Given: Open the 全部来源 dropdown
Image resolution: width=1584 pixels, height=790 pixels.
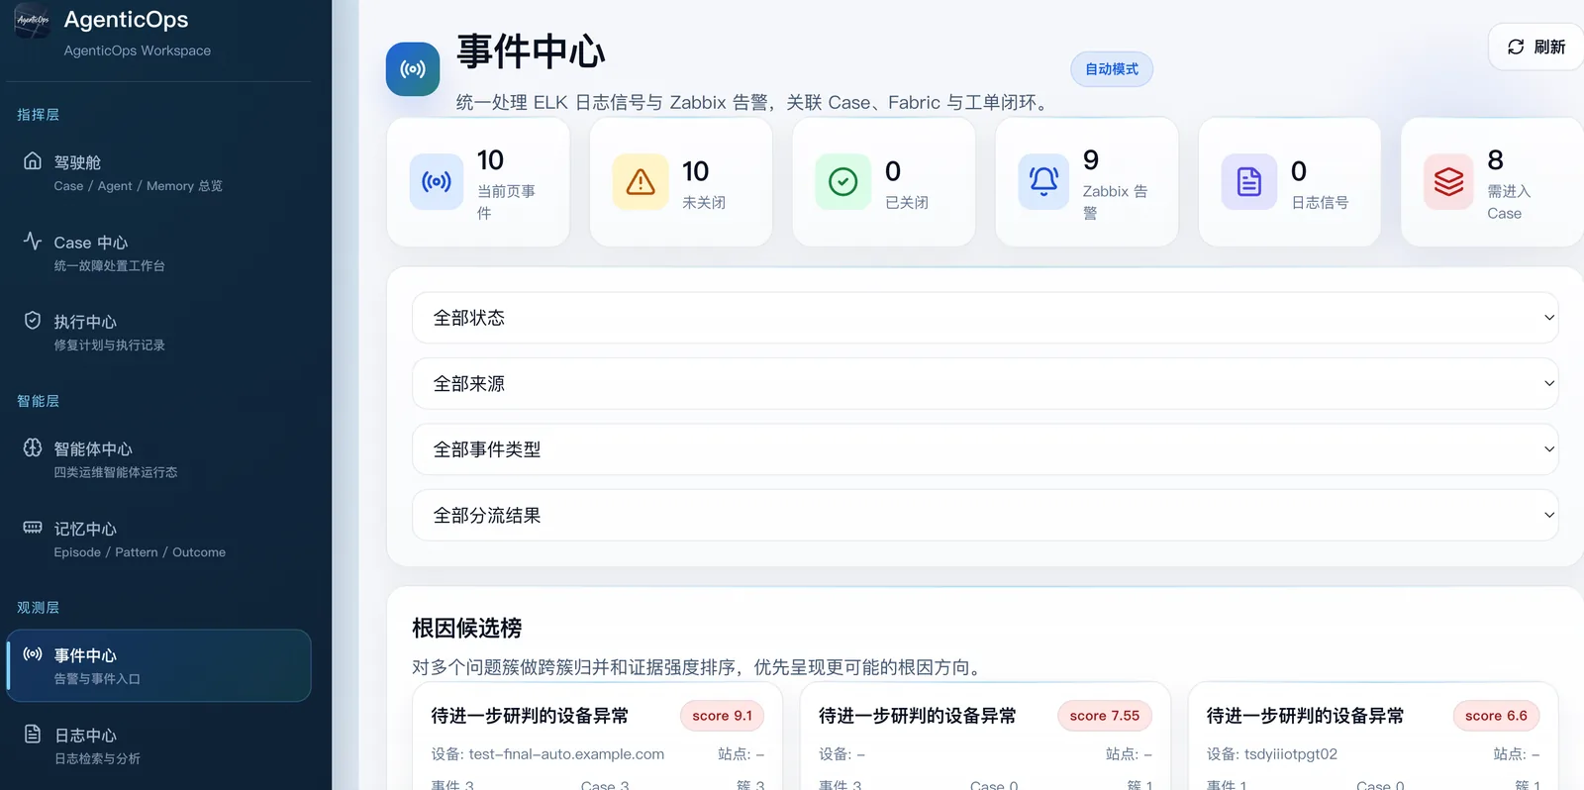Looking at the screenshot, I should click(x=985, y=383).
